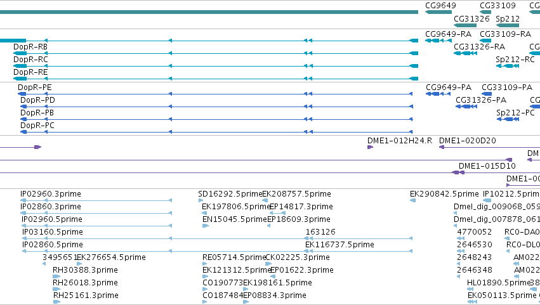Select the 2648243 feature label
Image resolution: width=540 pixels, height=305 pixels.
coord(474,257)
